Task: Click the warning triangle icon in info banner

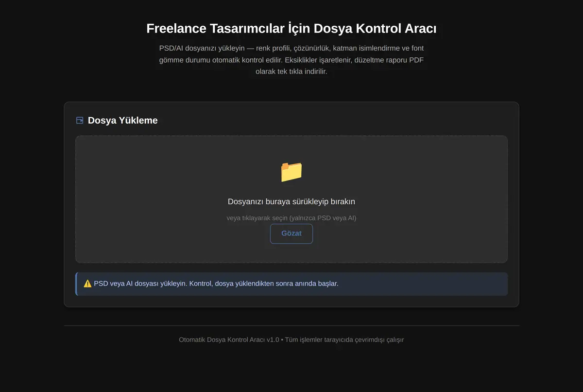Action: click(x=87, y=284)
